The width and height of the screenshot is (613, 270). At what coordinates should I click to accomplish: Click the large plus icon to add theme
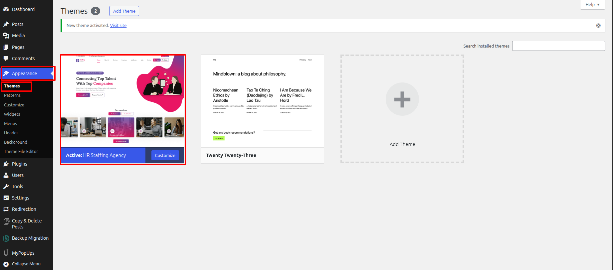click(x=402, y=99)
